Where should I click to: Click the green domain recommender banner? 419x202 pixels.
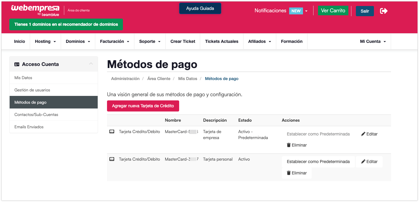[x=66, y=24]
